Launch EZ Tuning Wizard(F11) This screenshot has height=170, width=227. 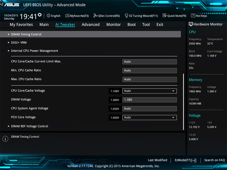pyautogui.click(x=141, y=16)
